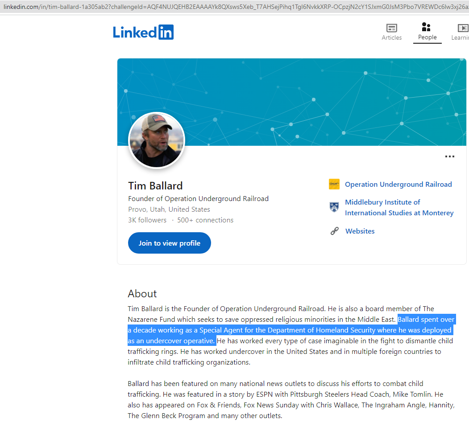
Task: Click the browser address bar URL
Action: [x=235, y=7]
